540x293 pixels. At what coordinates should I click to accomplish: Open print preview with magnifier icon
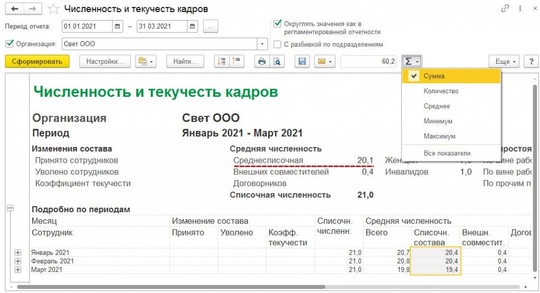pos(276,62)
